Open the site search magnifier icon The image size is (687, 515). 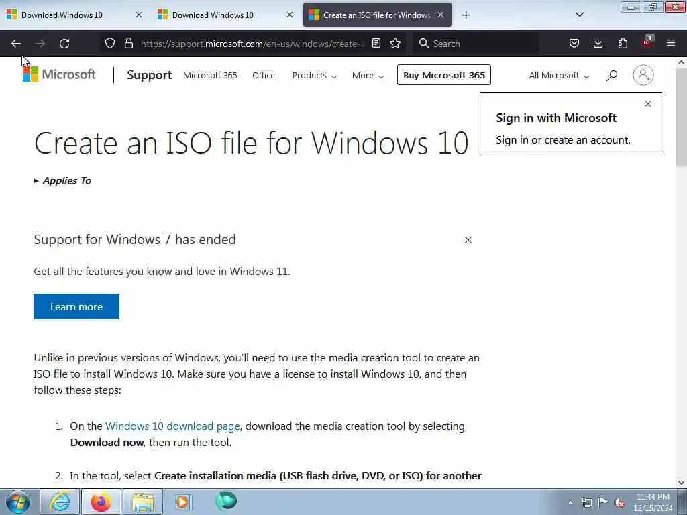612,75
